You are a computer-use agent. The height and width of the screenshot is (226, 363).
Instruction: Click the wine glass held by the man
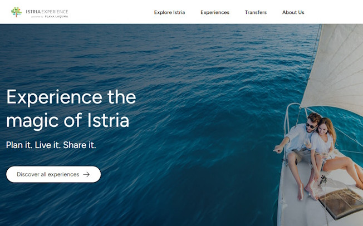308,144
